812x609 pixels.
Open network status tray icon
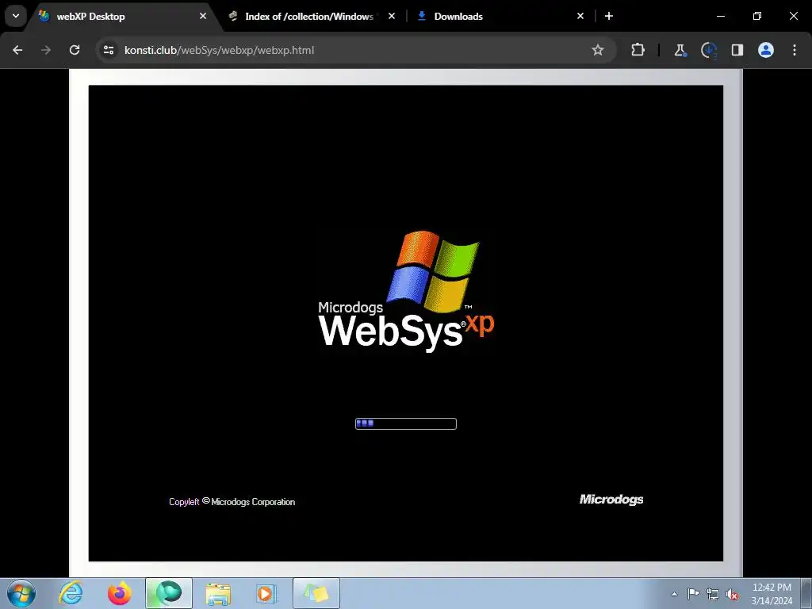pos(713,595)
